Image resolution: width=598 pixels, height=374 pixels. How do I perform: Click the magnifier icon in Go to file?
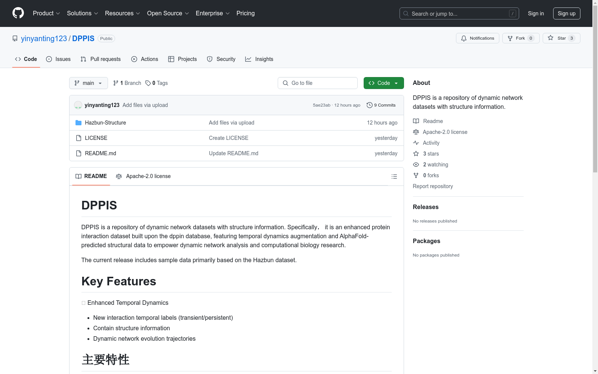(x=286, y=83)
